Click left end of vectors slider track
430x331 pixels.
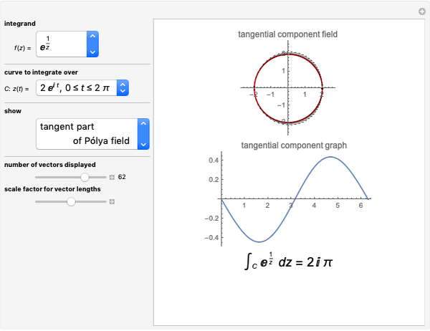(37, 176)
